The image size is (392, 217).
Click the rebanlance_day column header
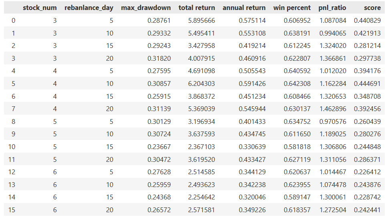[89, 8]
